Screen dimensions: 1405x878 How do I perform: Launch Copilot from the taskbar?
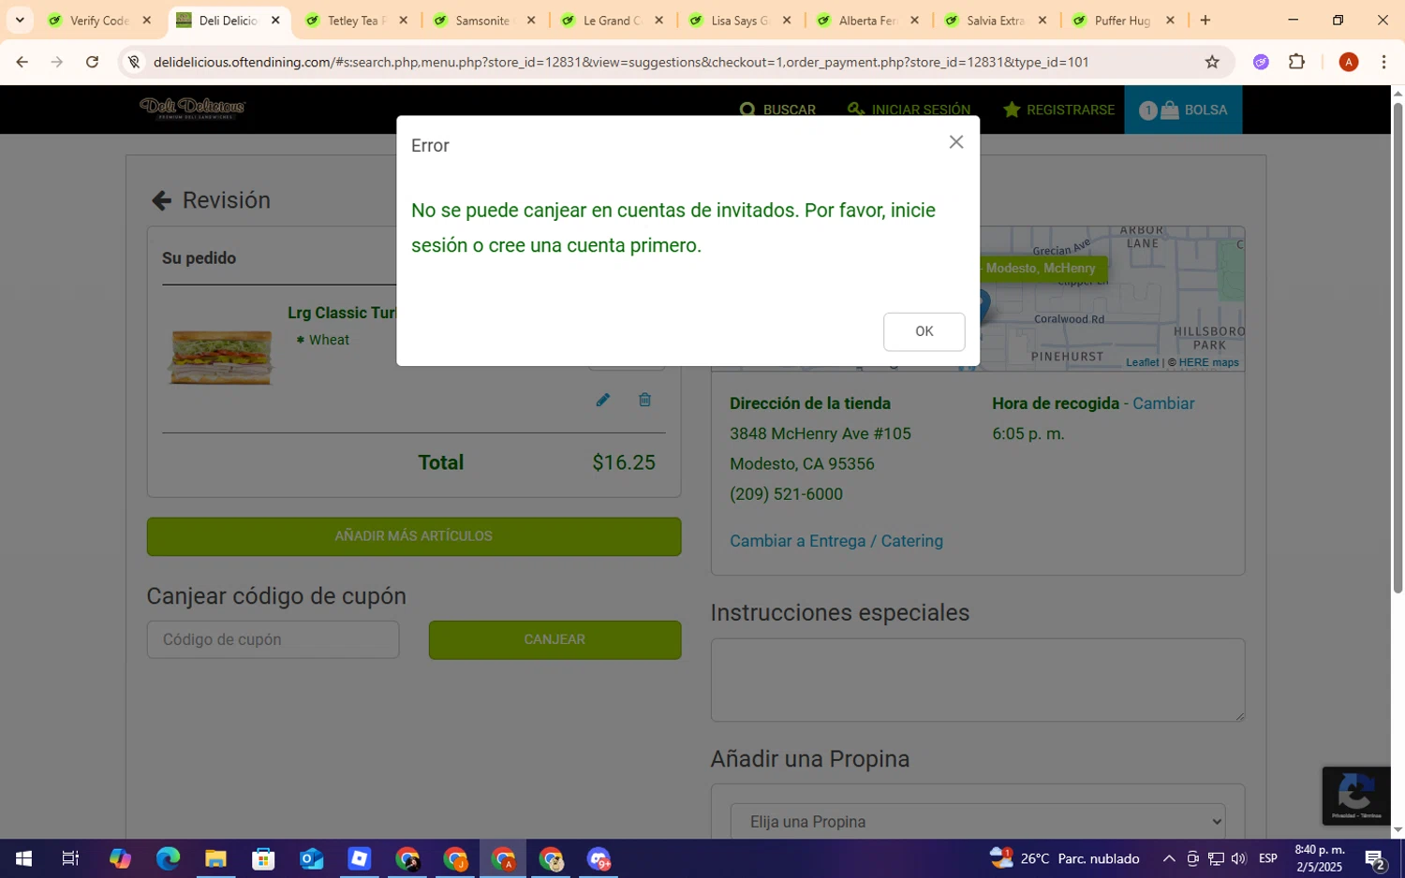[120, 858]
